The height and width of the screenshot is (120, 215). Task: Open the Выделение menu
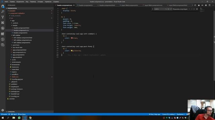coord(20,2)
